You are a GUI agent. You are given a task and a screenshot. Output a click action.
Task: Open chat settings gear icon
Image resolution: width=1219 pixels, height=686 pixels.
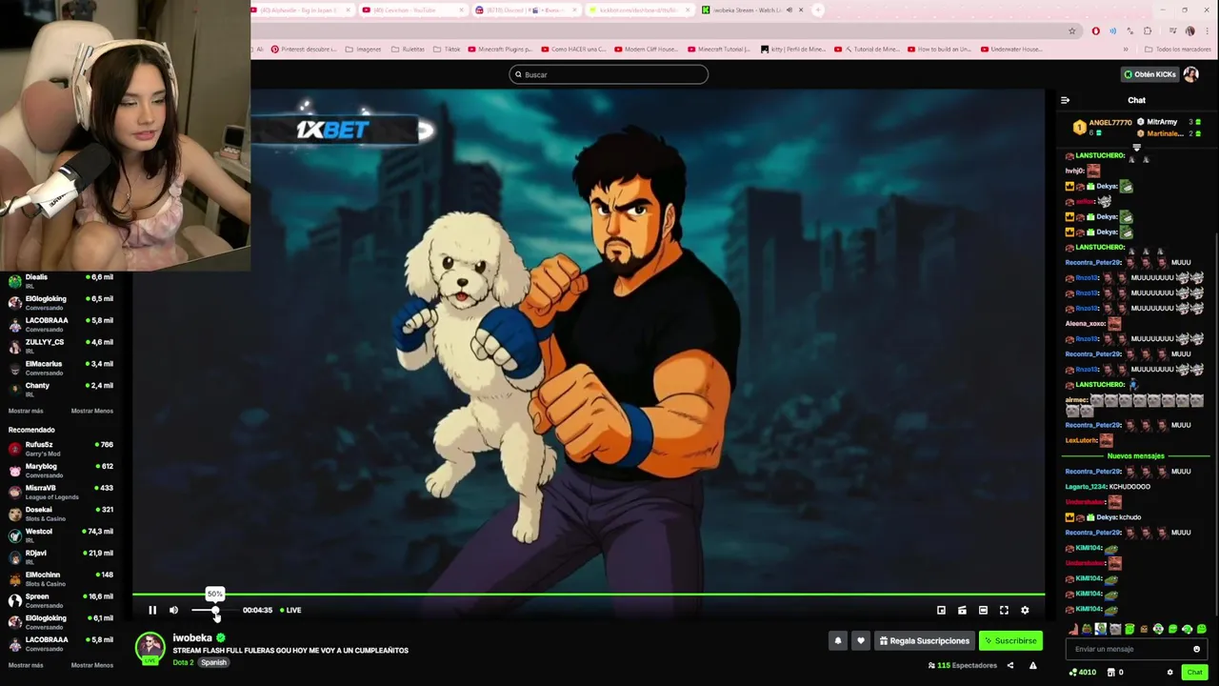click(1169, 672)
